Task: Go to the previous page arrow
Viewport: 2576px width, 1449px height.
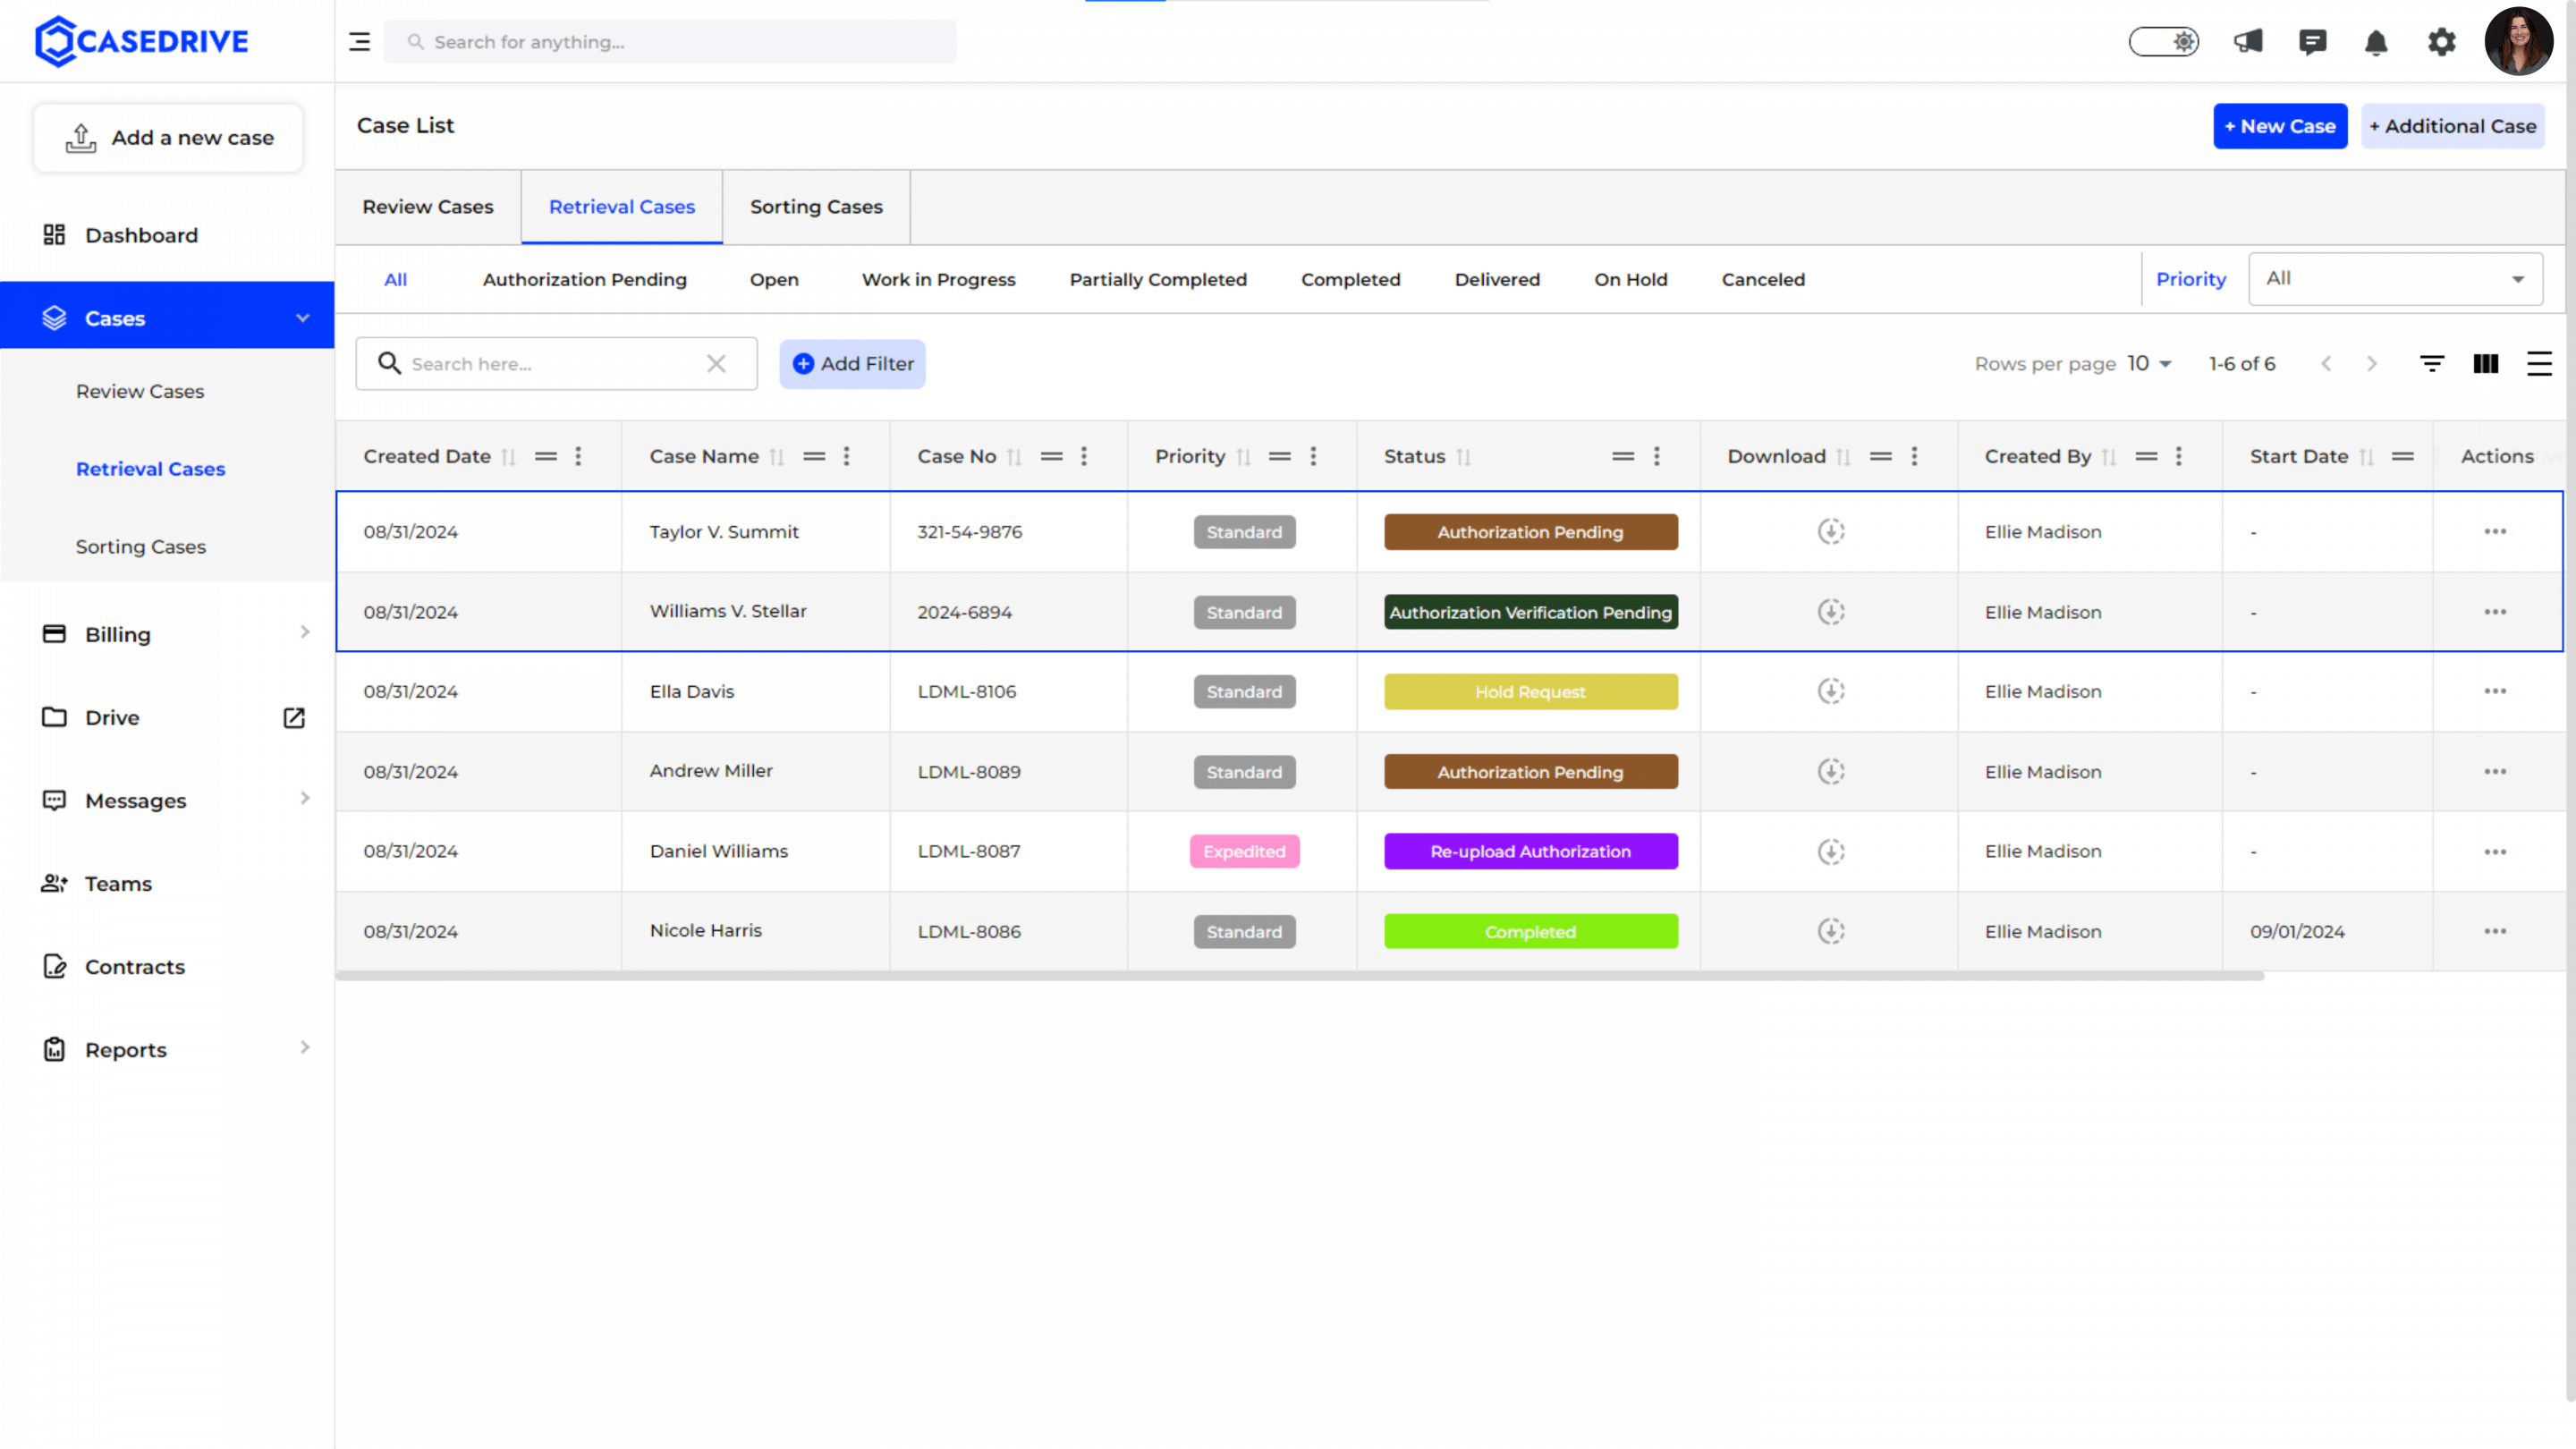Action: (2326, 364)
